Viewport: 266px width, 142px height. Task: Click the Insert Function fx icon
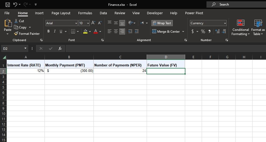[x=60, y=48]
